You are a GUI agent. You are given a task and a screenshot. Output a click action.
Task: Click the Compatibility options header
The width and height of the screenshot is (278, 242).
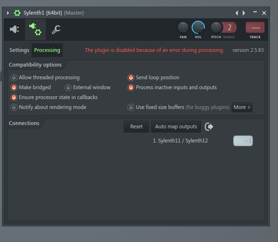(35, 65)
